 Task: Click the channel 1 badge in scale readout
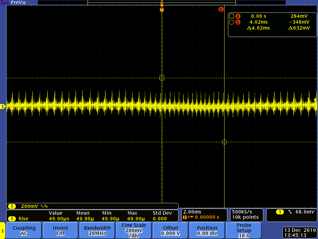click(12, 206)
